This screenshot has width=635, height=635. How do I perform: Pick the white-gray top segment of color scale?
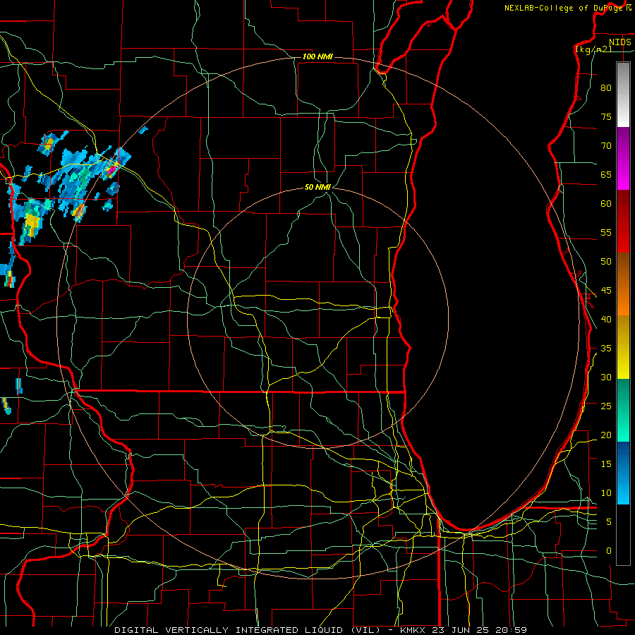(x=623, y=95)
